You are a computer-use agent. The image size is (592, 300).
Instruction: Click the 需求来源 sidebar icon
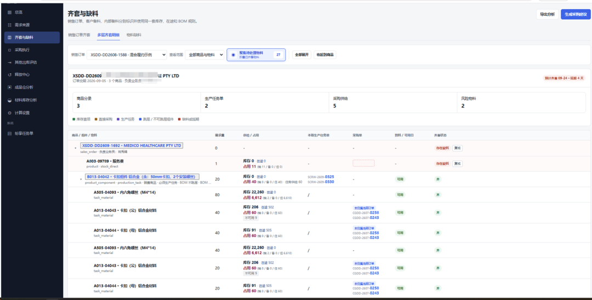click(9, 25)
